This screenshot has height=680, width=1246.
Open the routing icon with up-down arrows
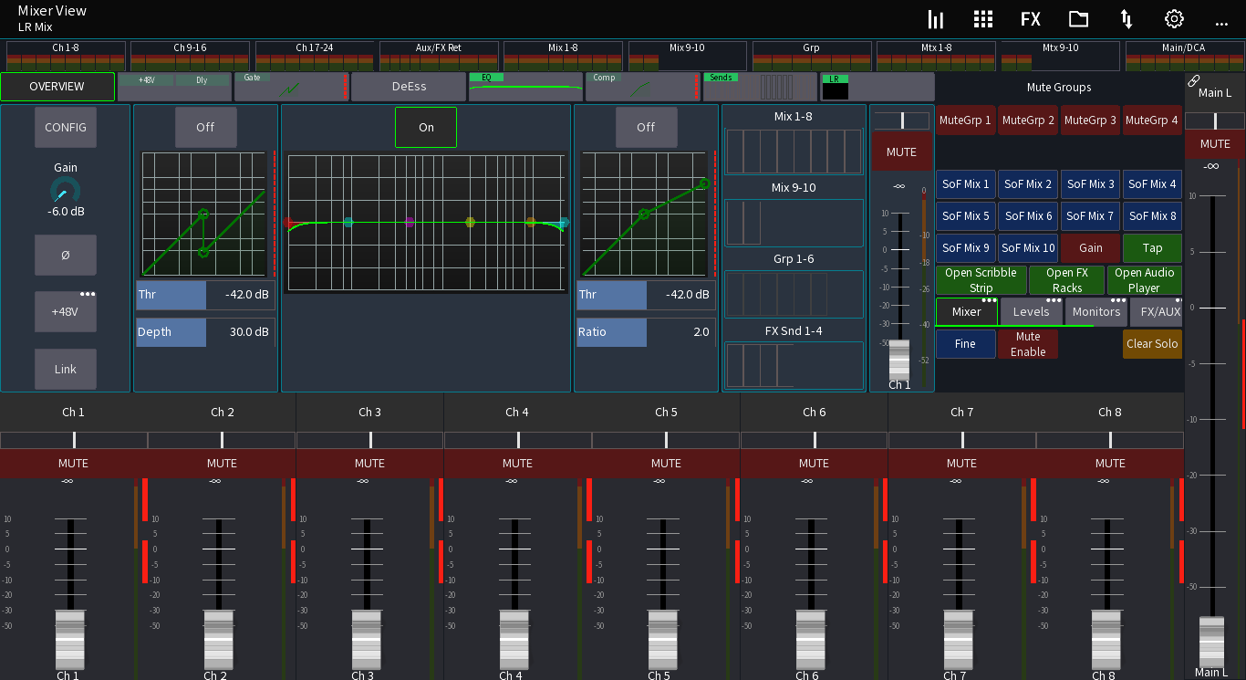[x=1126, y=18]
